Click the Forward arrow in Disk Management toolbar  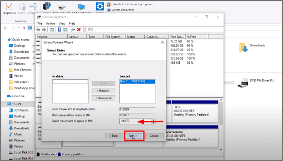click(x=44, y=30)
